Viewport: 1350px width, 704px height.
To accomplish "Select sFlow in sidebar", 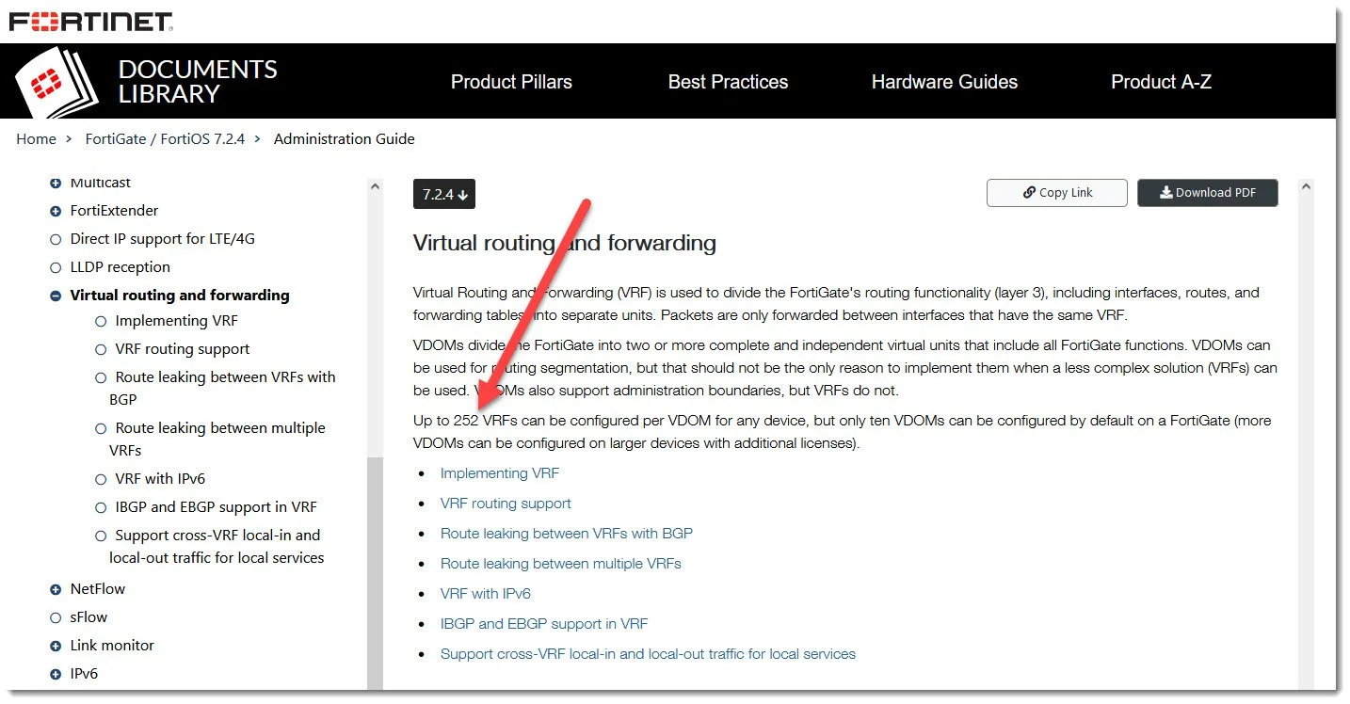I will [x=89, y=617].
